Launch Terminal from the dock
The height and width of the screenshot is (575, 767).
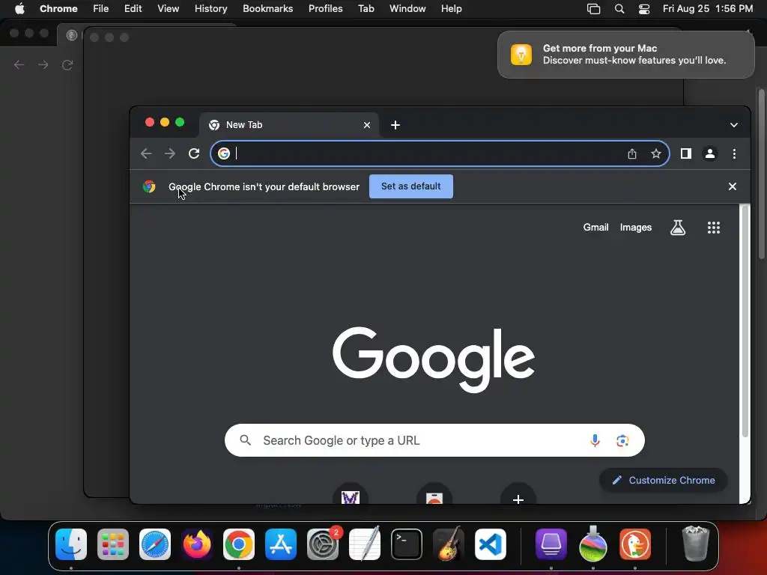pyautogui.click(x=407, y=544)
